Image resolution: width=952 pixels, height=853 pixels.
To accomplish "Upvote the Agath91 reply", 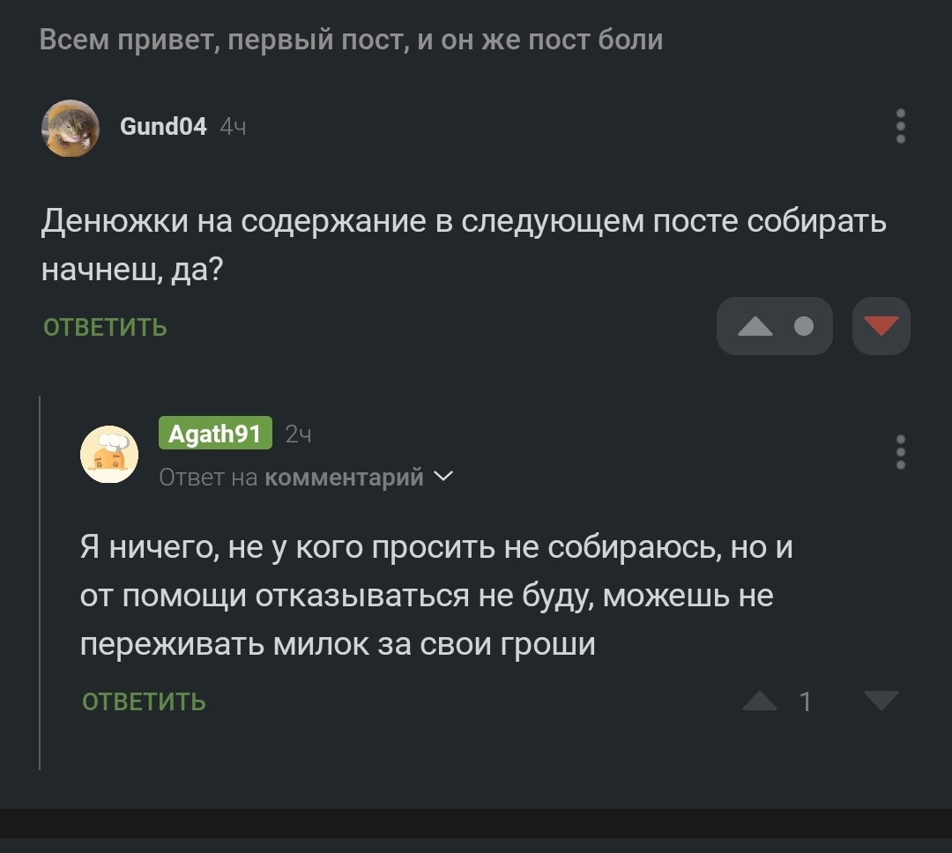I will (760, 701).
